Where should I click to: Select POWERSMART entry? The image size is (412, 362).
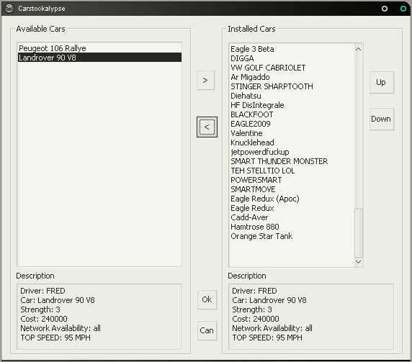click(292, 180)
